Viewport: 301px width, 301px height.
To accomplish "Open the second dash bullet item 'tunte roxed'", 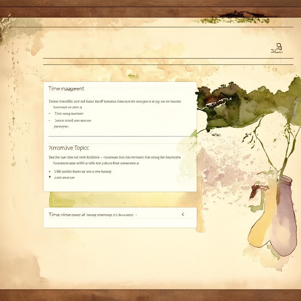I will pyautogui.click(x=73, y=121).
